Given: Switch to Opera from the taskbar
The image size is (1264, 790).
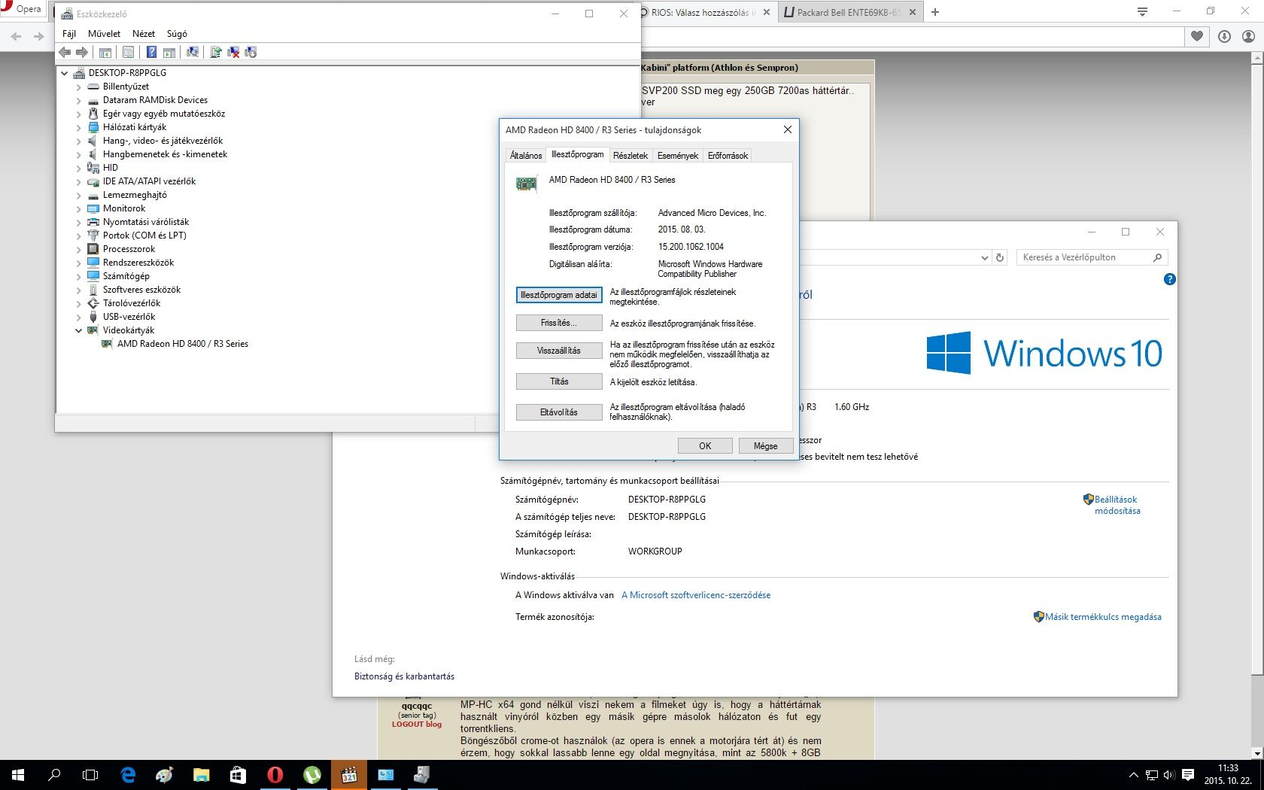Looking at the screenshot, I should pyautogui.click(x=275, y=774).
